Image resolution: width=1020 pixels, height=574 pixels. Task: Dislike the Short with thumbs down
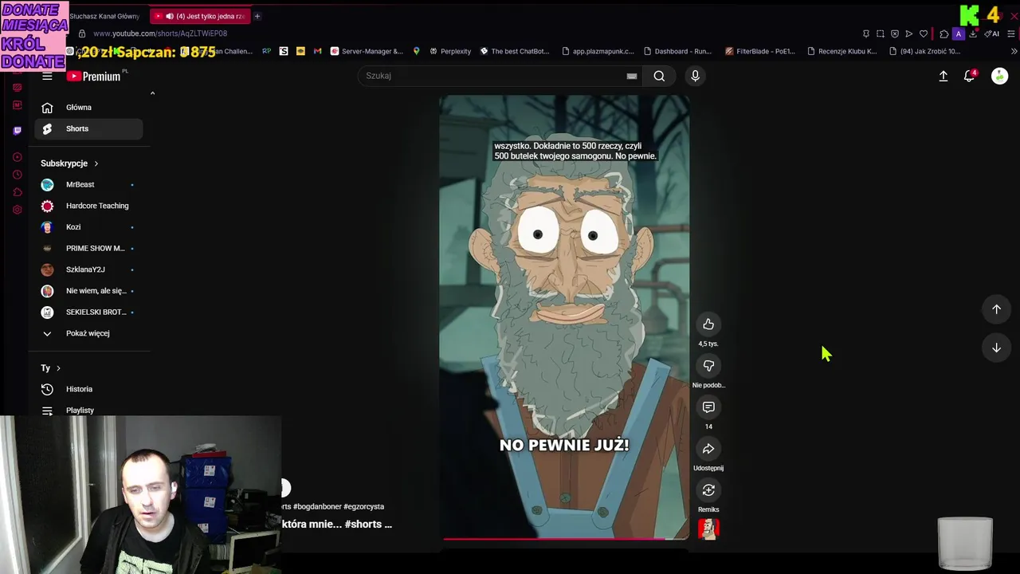708,365
